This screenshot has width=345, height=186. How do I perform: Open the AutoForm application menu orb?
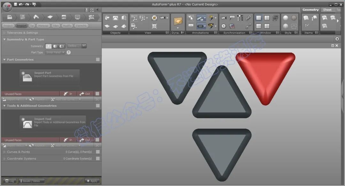7,7
